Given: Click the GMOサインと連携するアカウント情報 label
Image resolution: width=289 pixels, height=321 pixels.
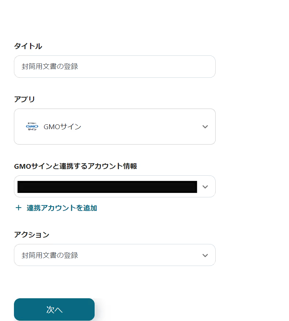Looking at the screenshot, I should pos(75,166).
